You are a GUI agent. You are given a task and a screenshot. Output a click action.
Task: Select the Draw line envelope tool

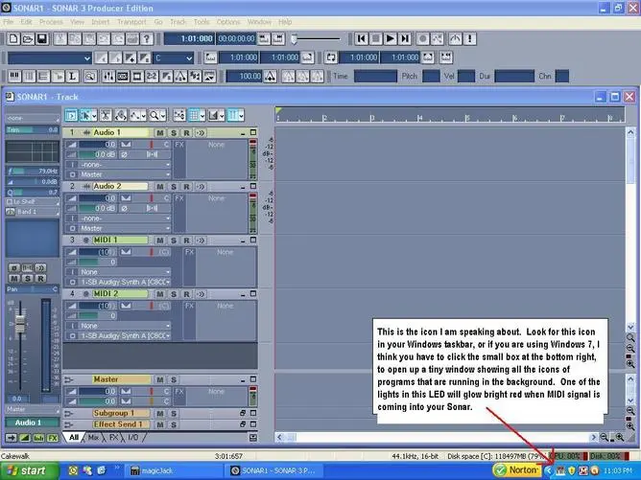coord(134,116)
